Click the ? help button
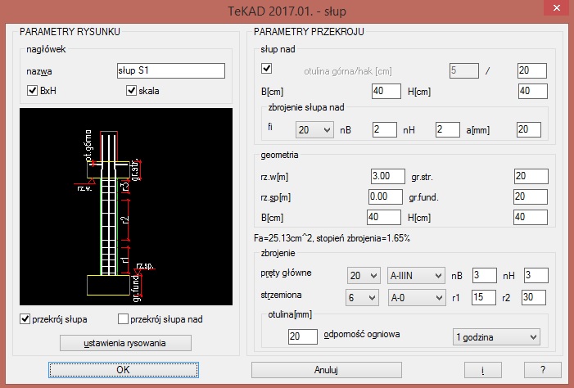Viewport: 574px width, 388px height. [543, 370]
